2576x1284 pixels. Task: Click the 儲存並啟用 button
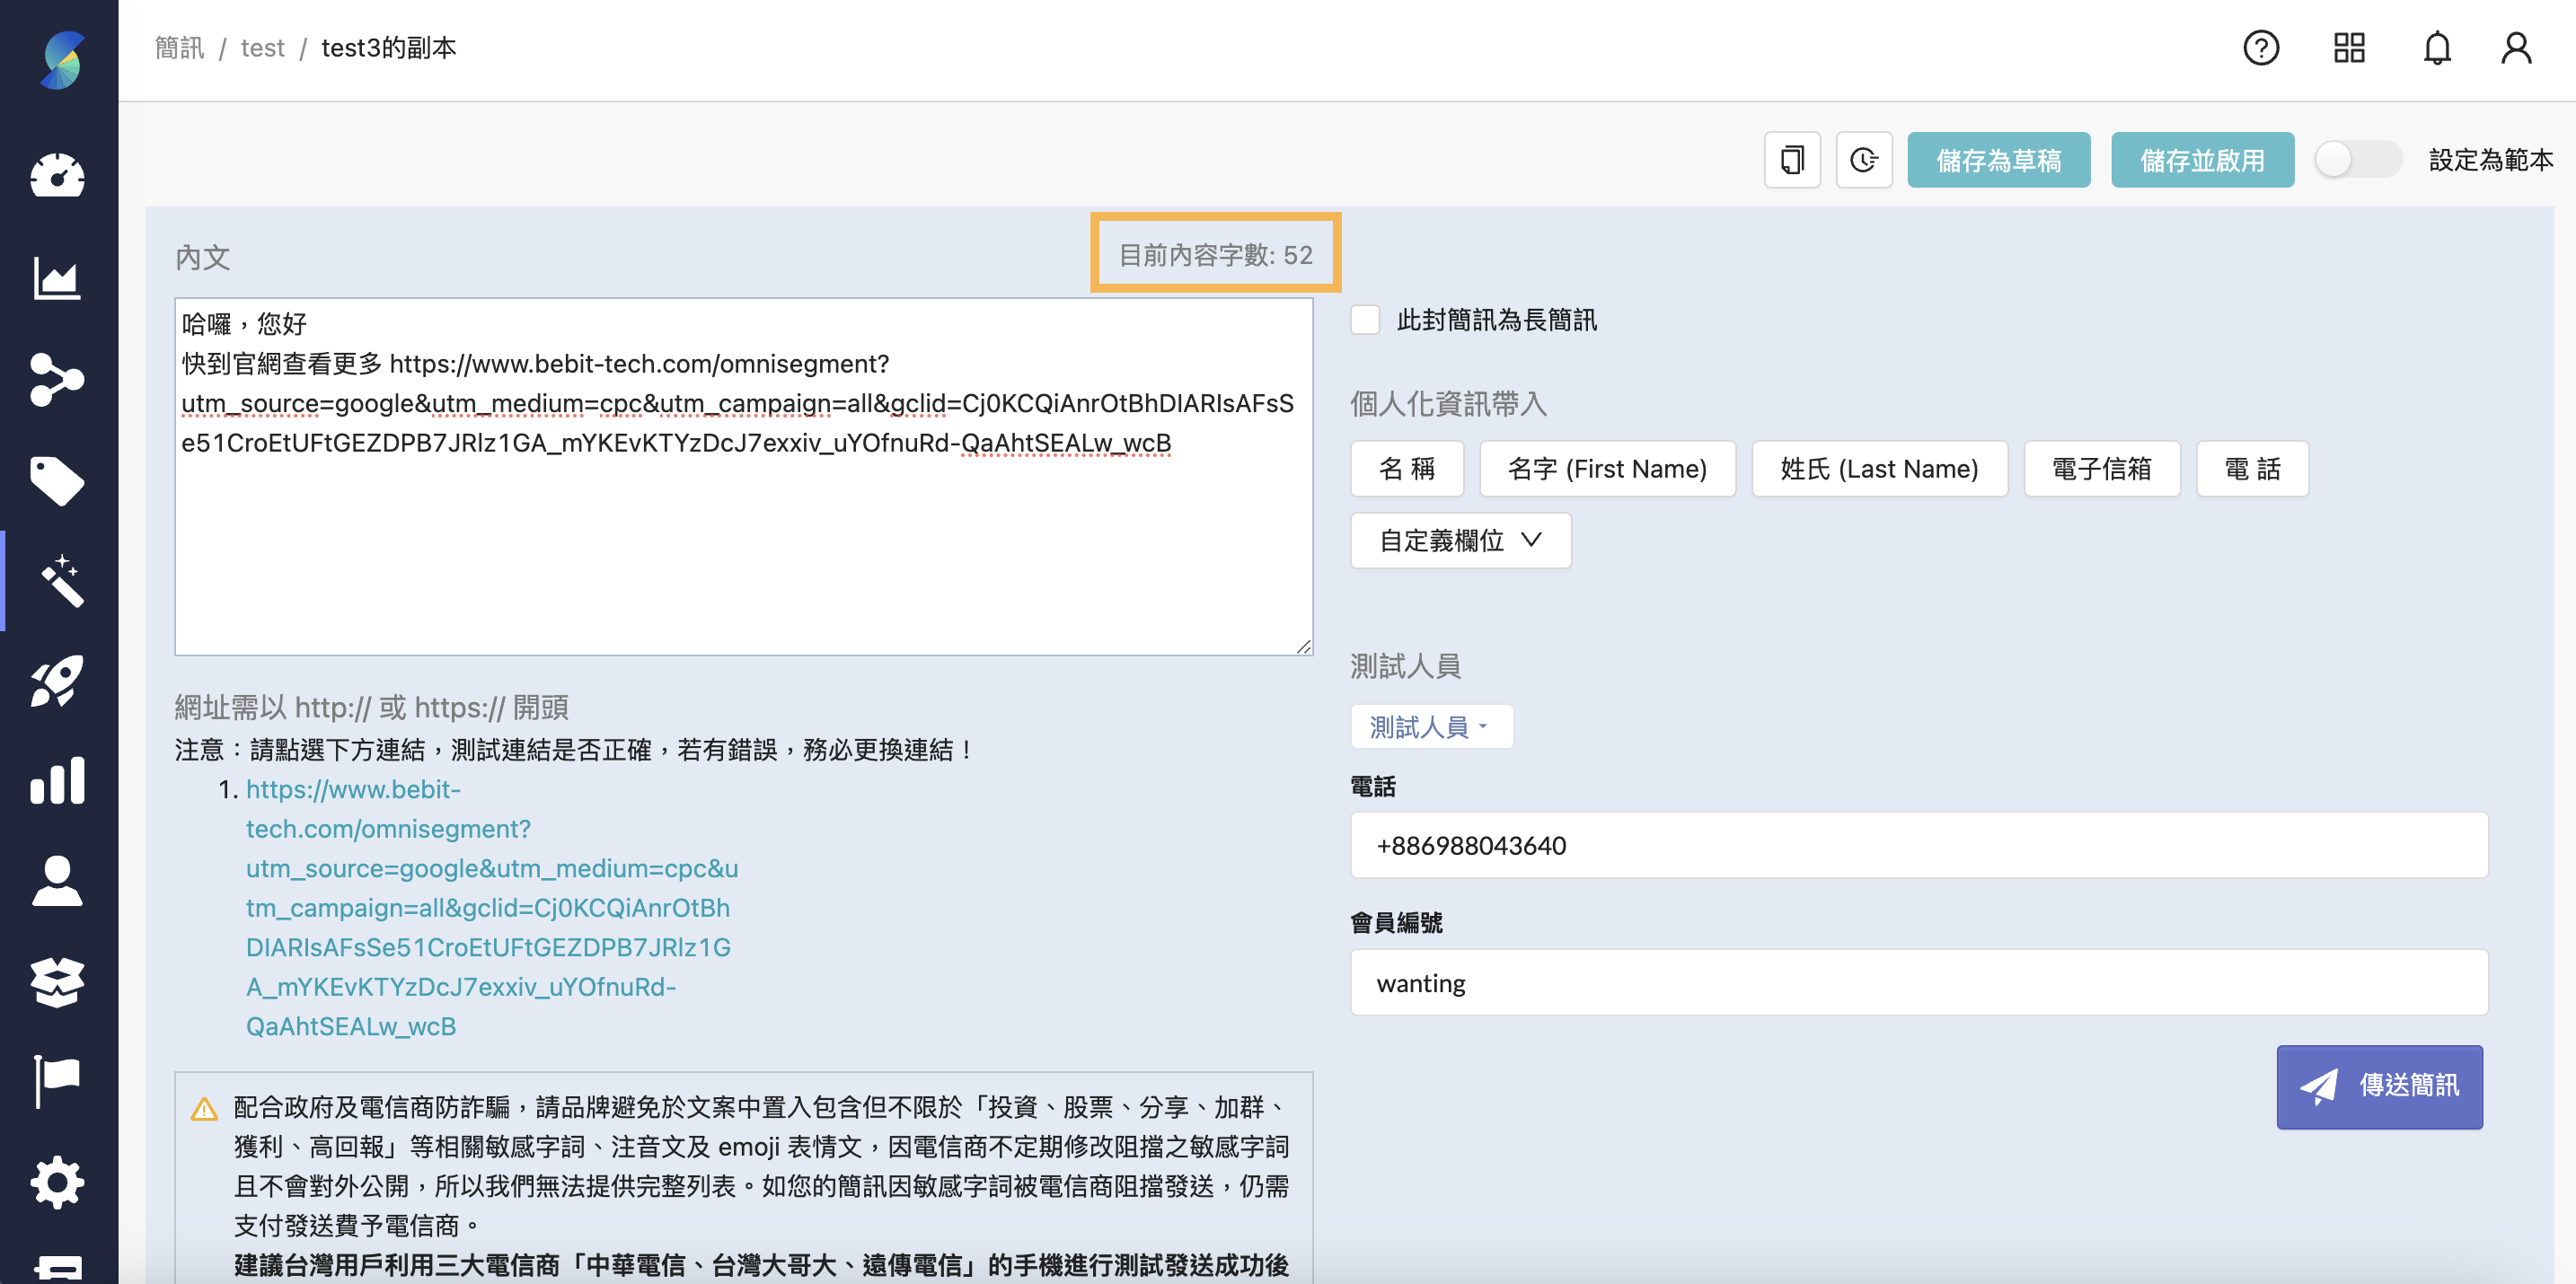click(2202, 159)
